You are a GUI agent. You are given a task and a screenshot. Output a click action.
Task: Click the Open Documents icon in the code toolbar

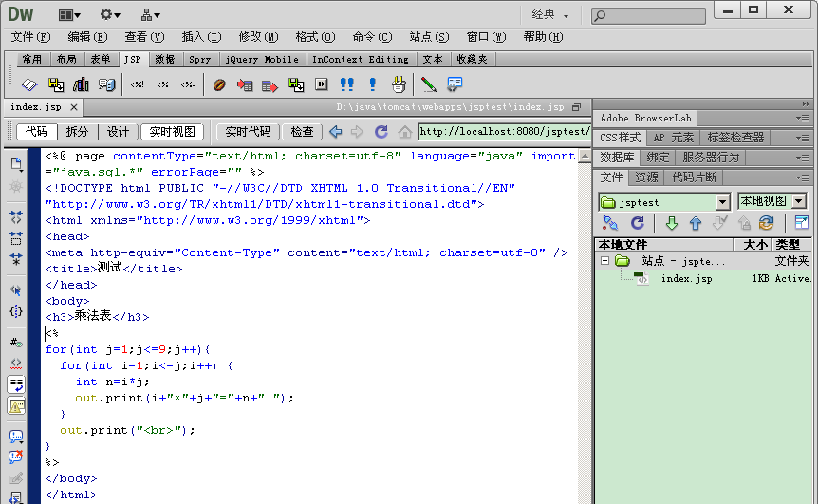pos(16,164)
